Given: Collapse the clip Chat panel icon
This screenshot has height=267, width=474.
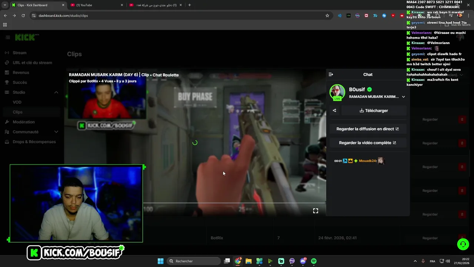Looking at the screenshot, I should [x=331, y=75].
